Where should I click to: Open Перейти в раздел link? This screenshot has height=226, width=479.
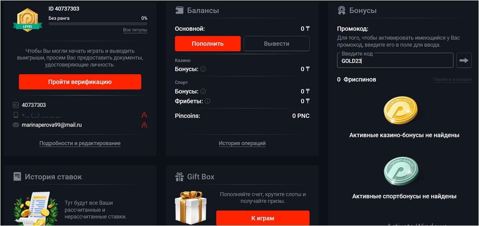click(x=452, y=80)
